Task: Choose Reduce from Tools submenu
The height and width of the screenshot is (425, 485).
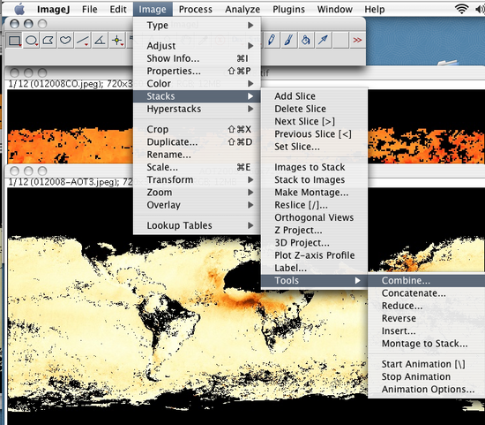Action: (x=427, y=306)
